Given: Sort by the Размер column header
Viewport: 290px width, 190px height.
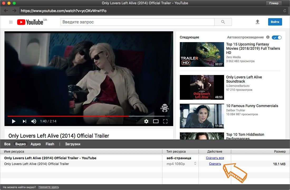Looking at the screenshot, I should (260, 151).
